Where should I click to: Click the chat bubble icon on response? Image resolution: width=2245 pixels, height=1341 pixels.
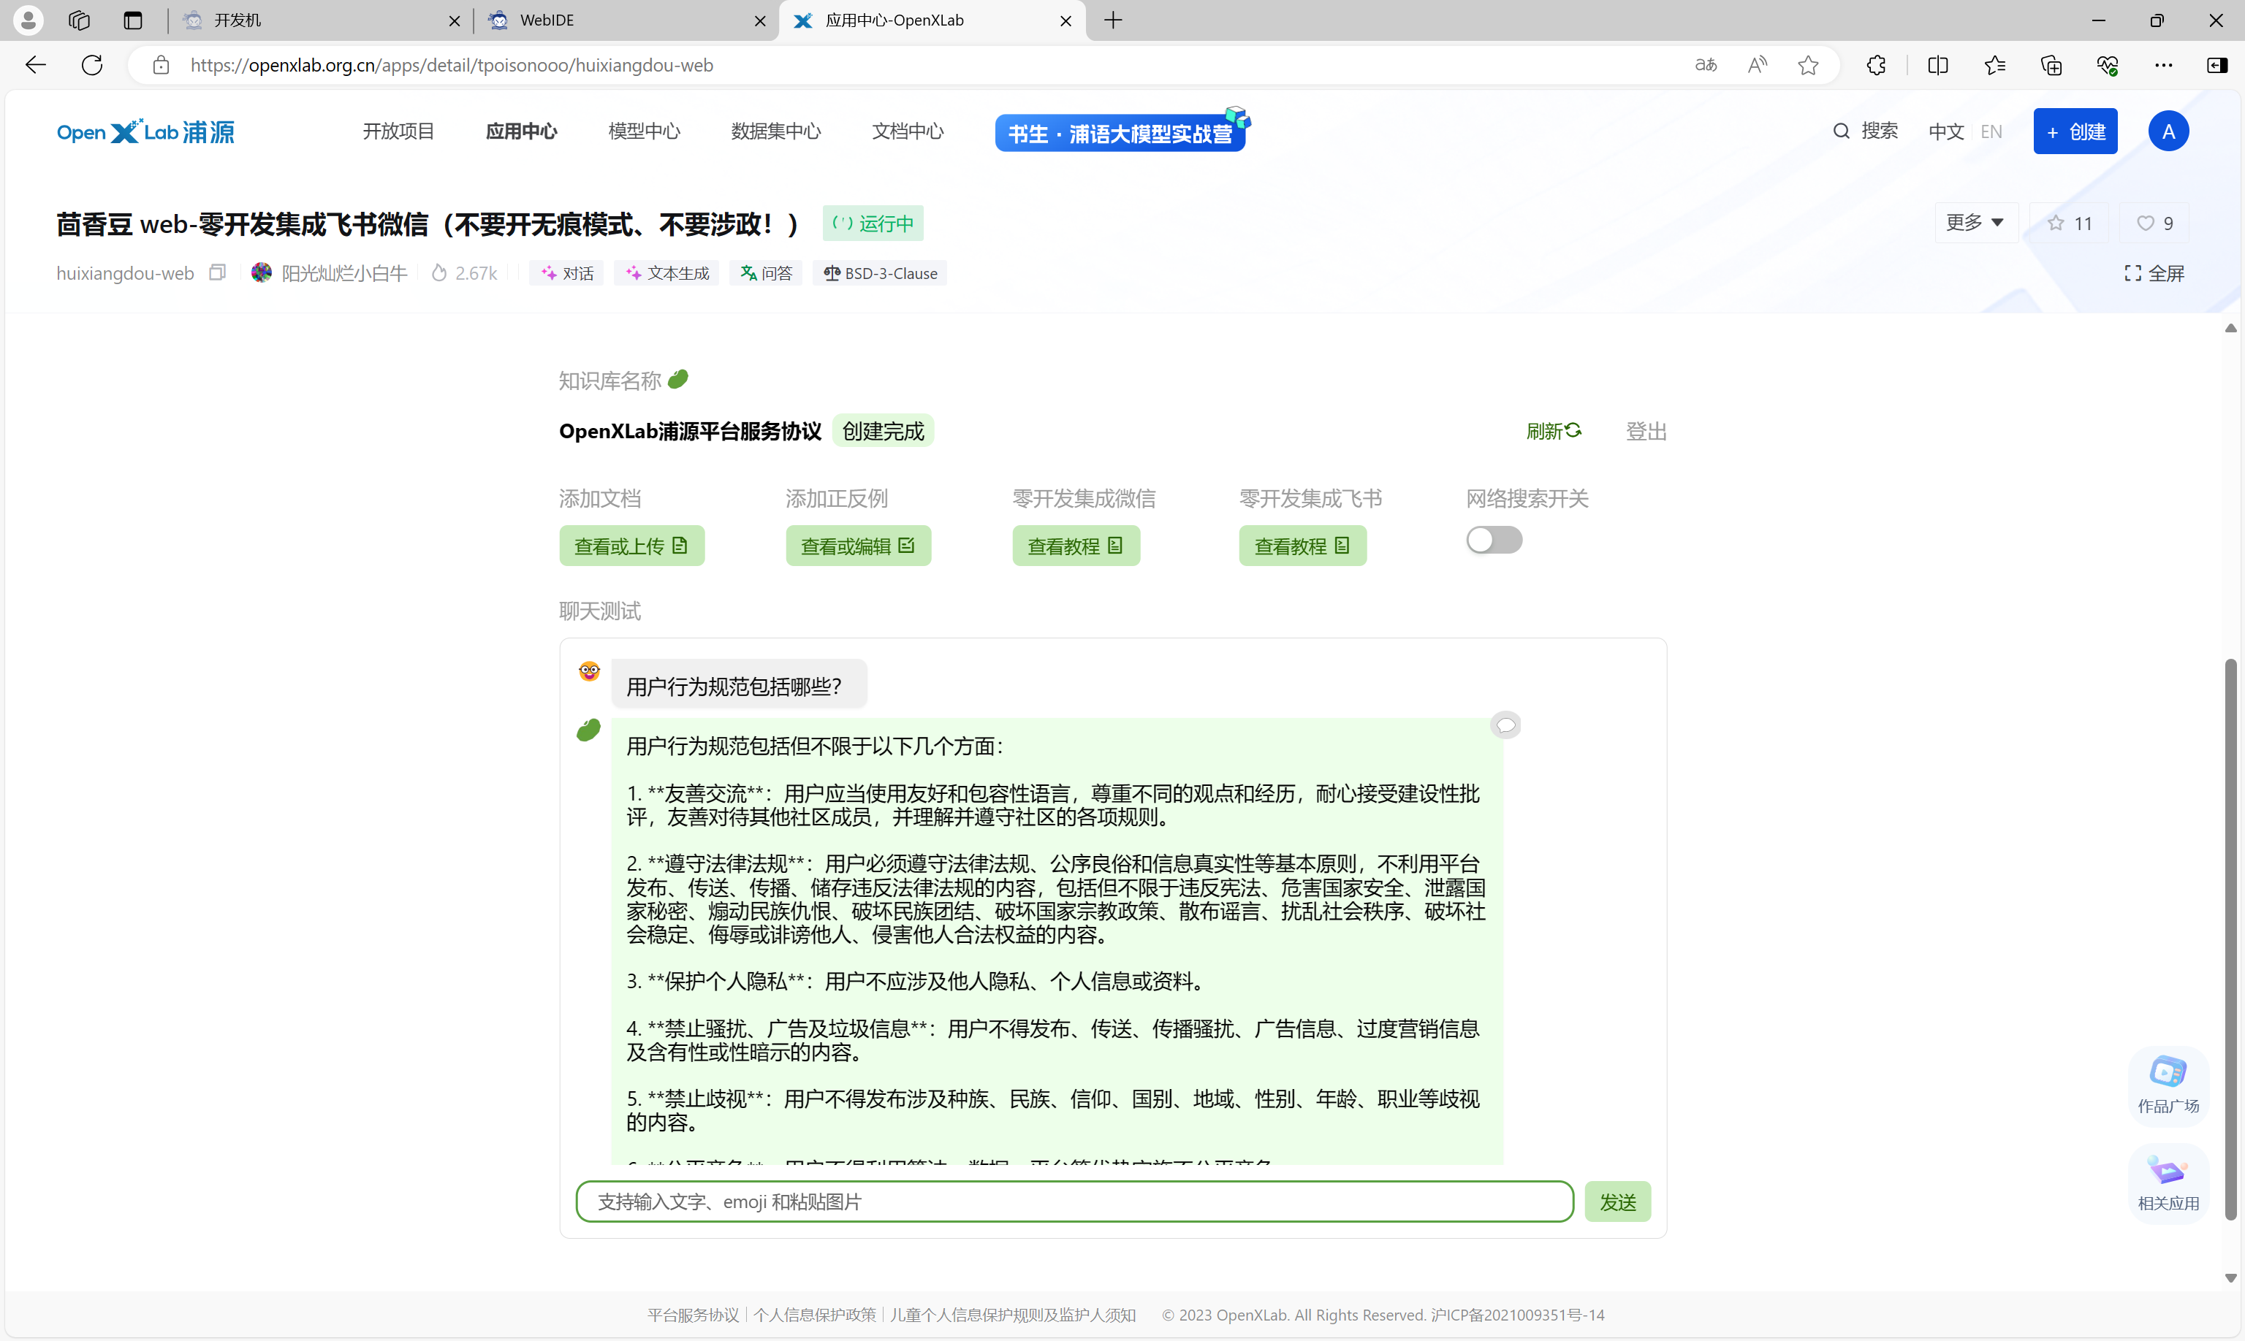coord(1505,725)
